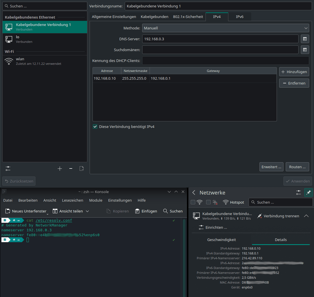314x297 pixels.
Task: Click the 'Routen ...' button
Action: point(297,167)
